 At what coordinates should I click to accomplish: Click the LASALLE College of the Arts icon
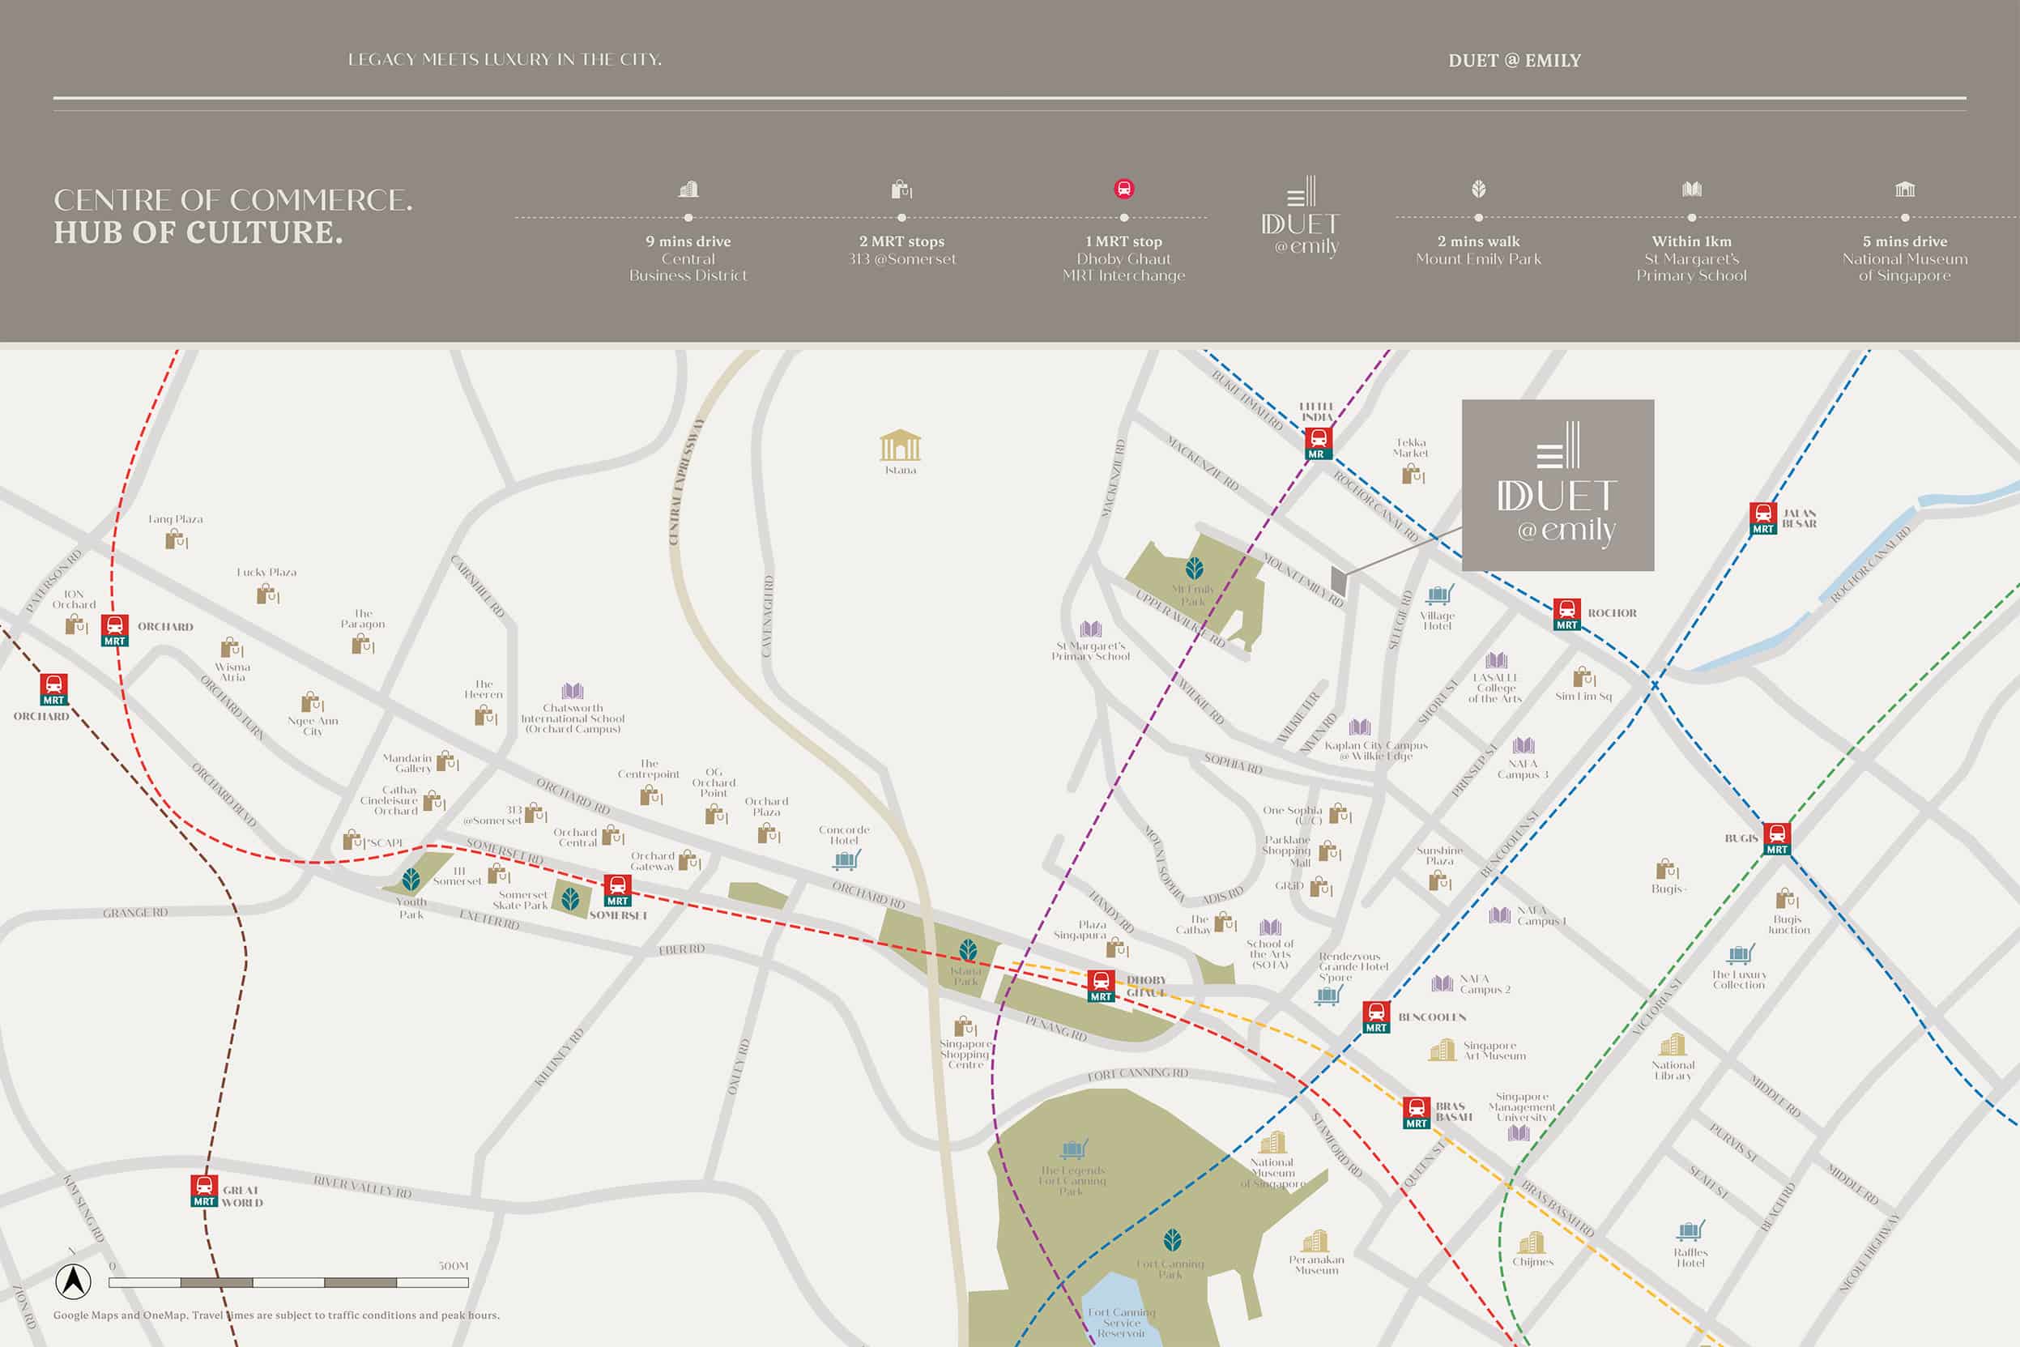(x=1496, y=660)
